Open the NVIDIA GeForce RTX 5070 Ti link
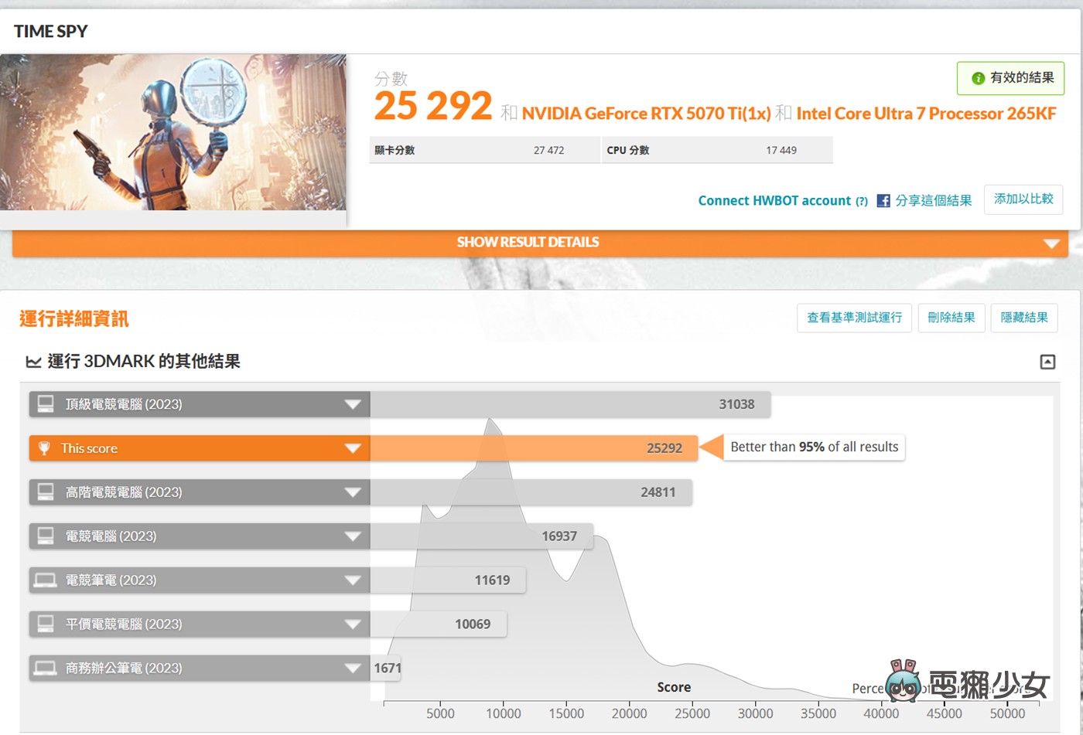 647,114
